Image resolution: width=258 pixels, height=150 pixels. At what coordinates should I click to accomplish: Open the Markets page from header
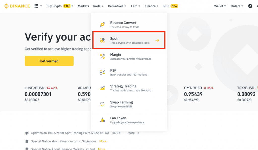coord(83,6)
